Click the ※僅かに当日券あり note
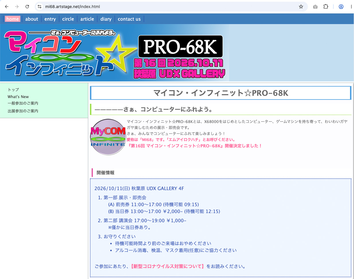Image resolution: width=354 pixels, height=279 pixels. click(130, 227)
